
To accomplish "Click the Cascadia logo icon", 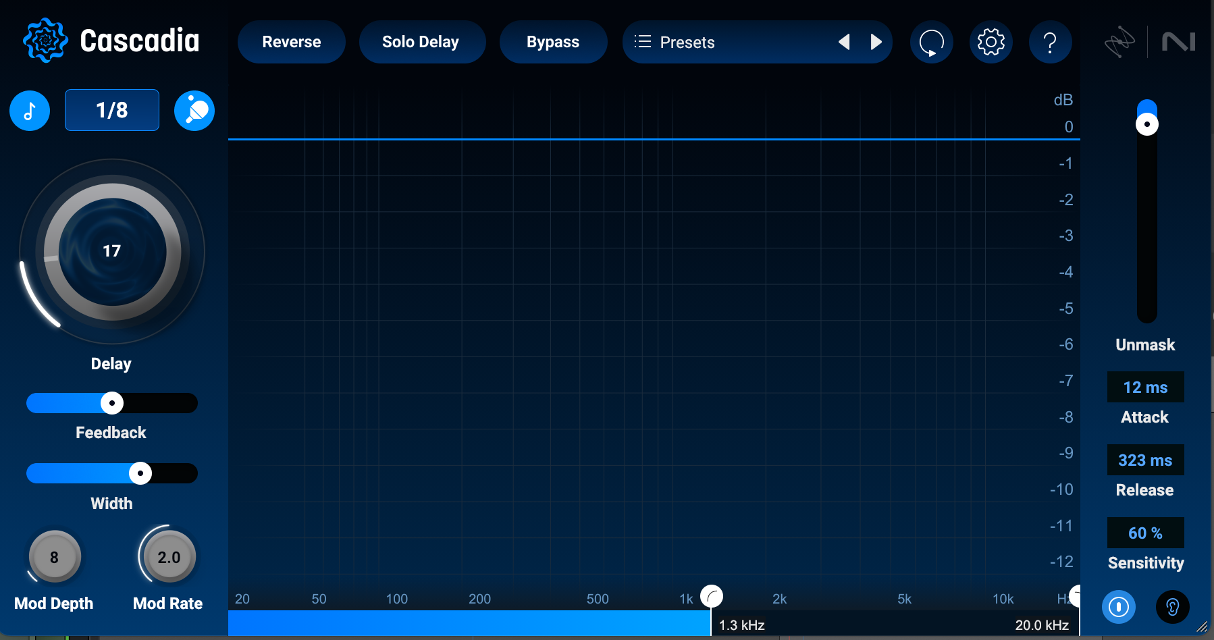I will click(45, 41).
